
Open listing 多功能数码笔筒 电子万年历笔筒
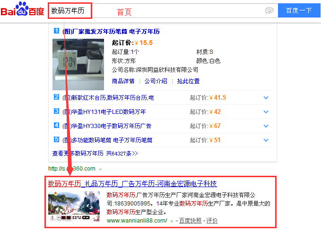(x=107, y=140)
